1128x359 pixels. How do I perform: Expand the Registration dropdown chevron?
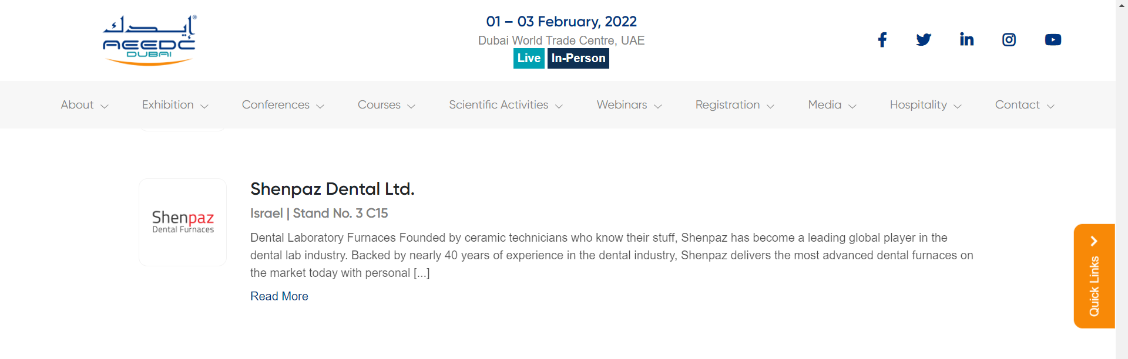pyautogui.click(x=771, y=106)
